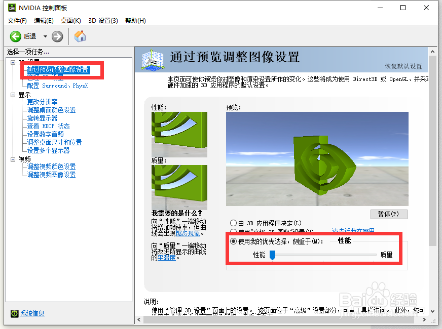This screenshot has width=442, height=329.
Task: Open the 3D 设置(3) menu
Action: tap(103, 21)
